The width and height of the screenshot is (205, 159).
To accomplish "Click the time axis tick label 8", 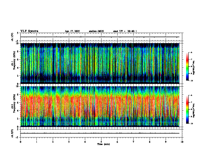I will click(x=150, y=142).
